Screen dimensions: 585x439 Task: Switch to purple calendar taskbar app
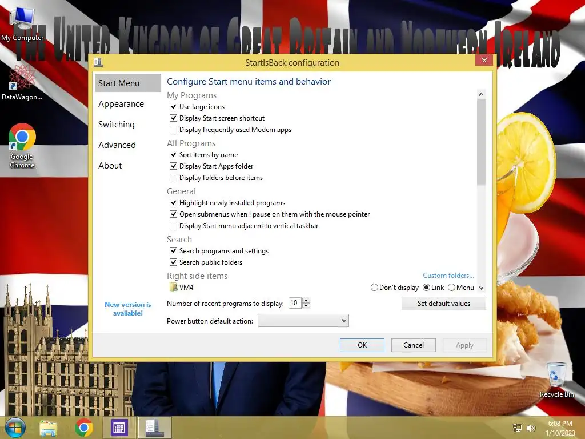(x=119, y=428)
